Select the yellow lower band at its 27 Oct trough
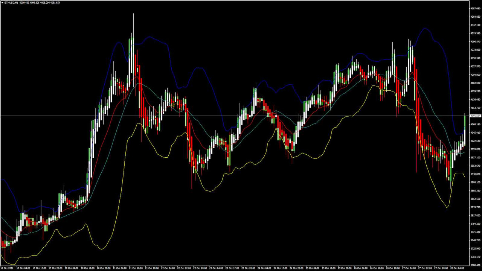Image resolution: width=482 pixels, height=271 pixels. click(447, 207)
